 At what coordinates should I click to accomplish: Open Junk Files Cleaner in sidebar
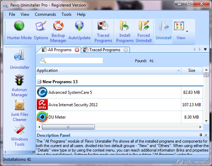(20, 111)
